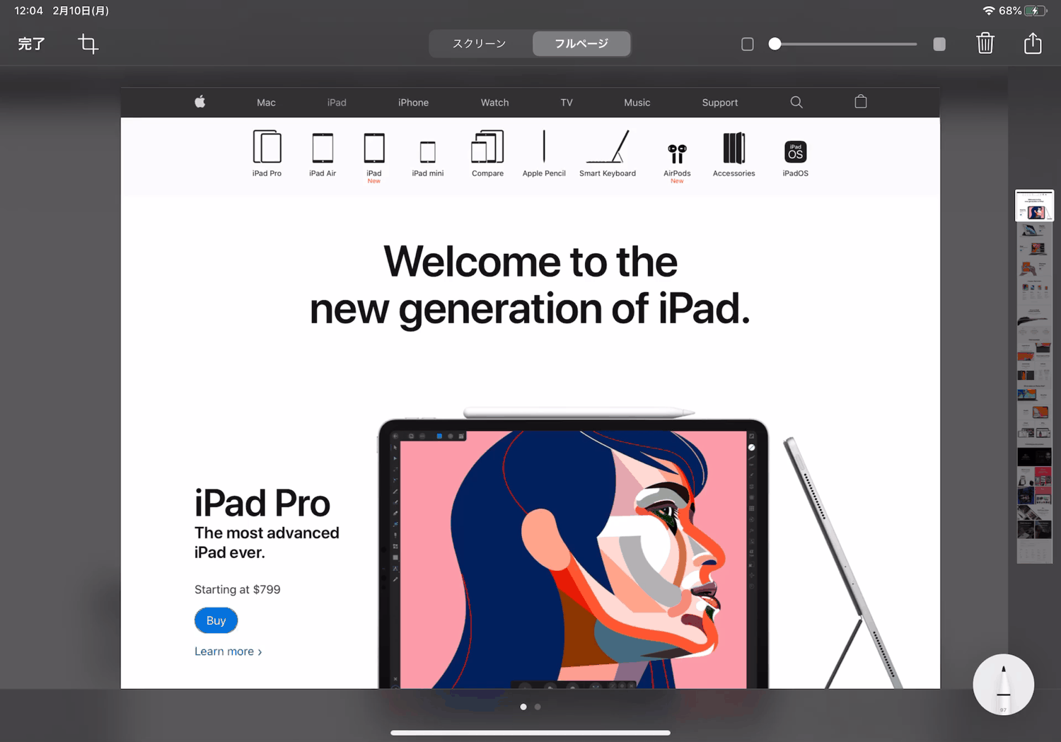
Task: Tap the crop tool icon
Action: pyautogui.click(x=88, y=44)
